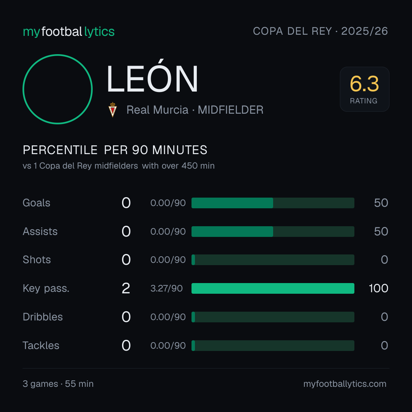Viewport: 412px width, 412px height.
Task: Click the Shots percentile bar
Action: (x=273, y=260)
